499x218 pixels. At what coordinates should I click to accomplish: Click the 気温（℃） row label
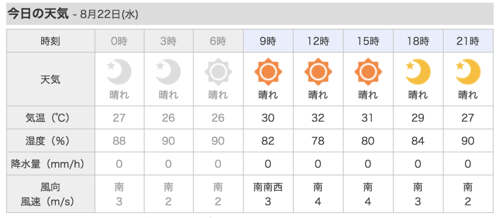click(x=50, y=118)
